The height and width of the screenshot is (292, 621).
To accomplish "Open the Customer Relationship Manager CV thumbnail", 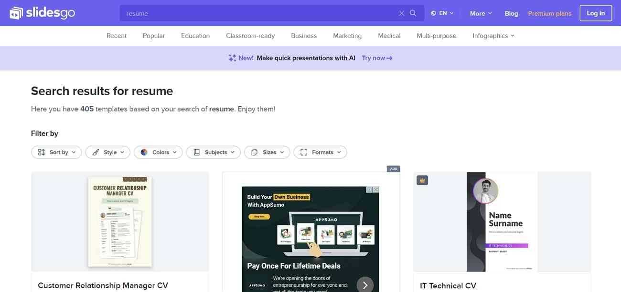I will 120,222.
